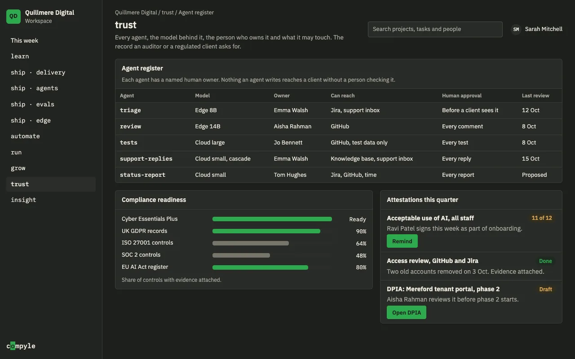Navigate to ship · evals
The height and width of the screenshot is (359, 575).
[x=51, y=104]
